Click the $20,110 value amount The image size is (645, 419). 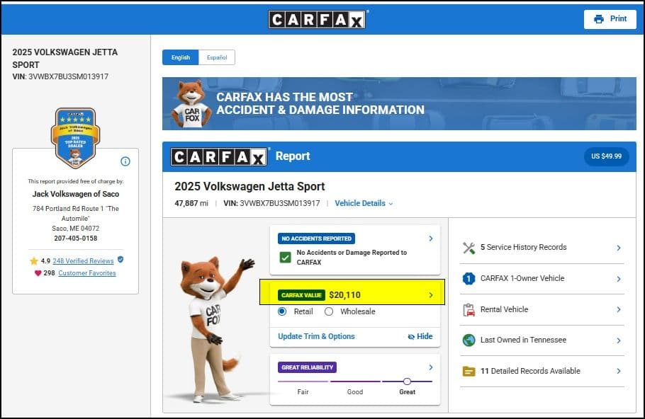coord(344,295)
